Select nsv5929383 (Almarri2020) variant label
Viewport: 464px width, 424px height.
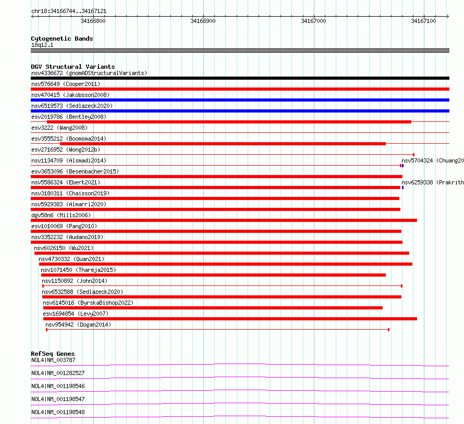click(x=69, y=204)
